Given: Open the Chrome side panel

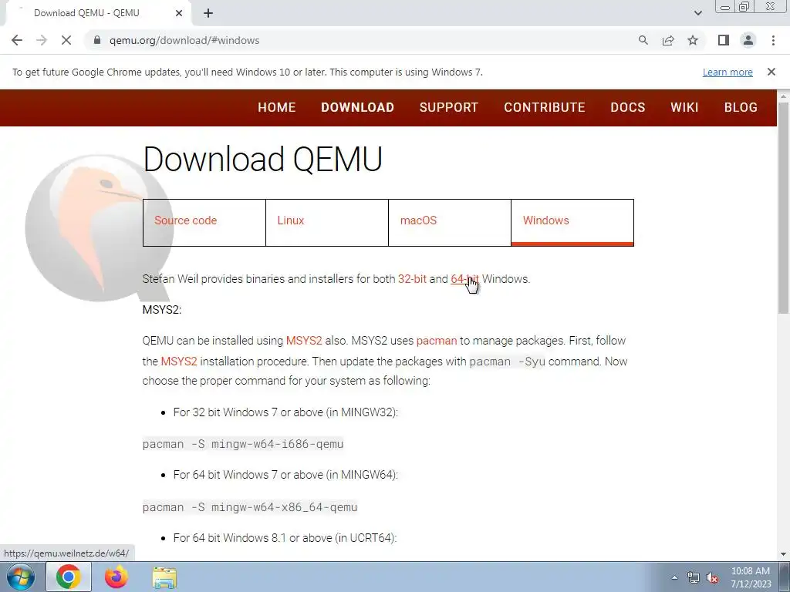Looking at the screenshot, I should 724,40.
